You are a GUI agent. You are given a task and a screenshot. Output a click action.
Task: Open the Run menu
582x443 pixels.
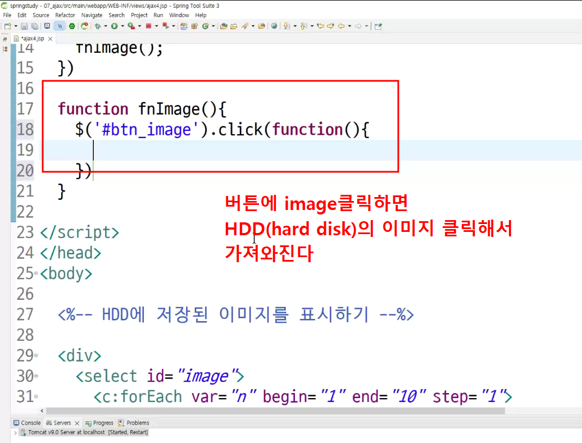(x=158, y=15)
